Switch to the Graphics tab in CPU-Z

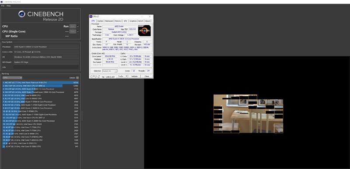pyautogui.click(x=133, y=21)
